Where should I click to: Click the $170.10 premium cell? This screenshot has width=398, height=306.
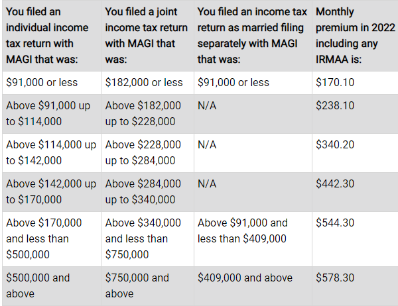tap(355, 83)
